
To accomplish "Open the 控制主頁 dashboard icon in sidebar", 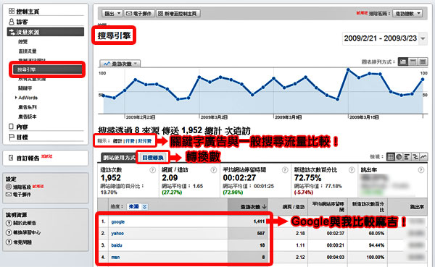I will coord(12,11).
